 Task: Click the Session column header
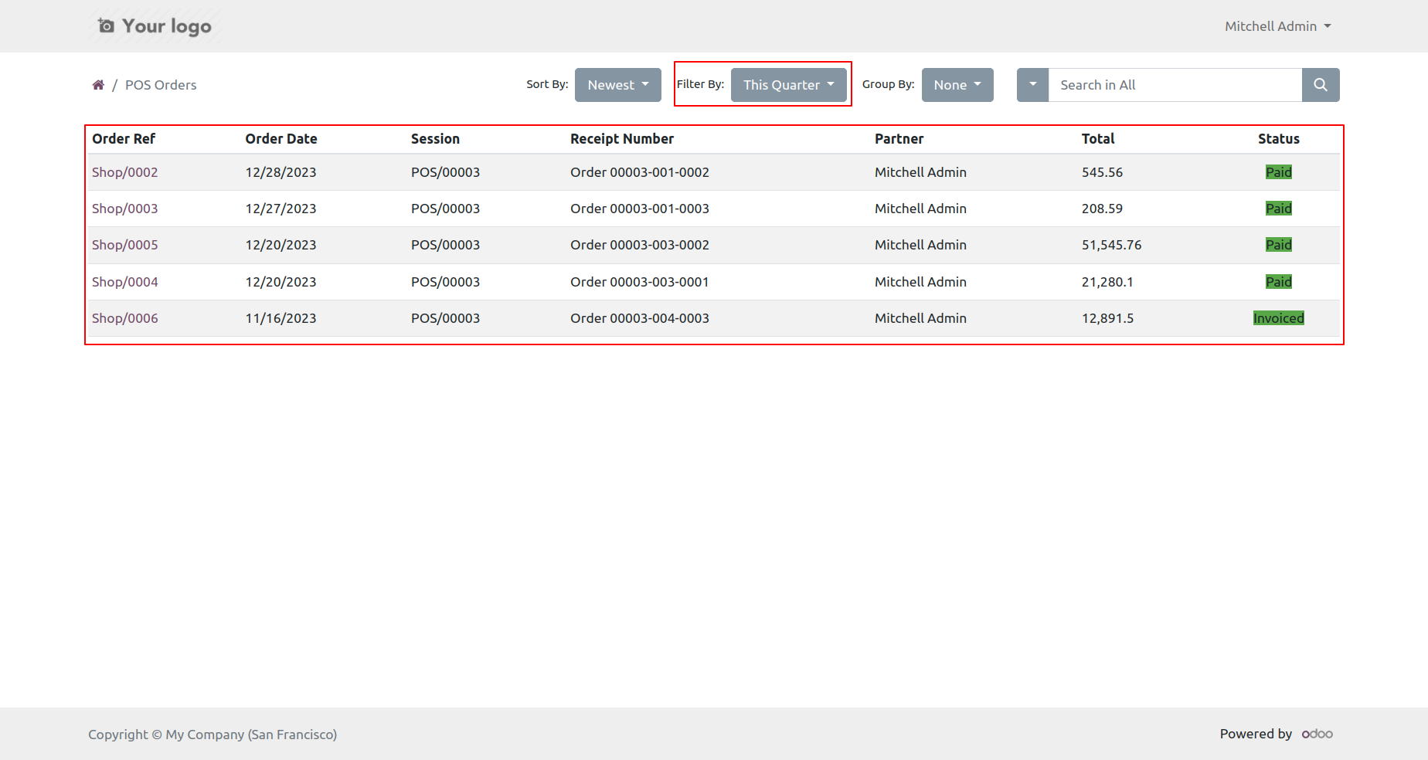tap(435, 139)
